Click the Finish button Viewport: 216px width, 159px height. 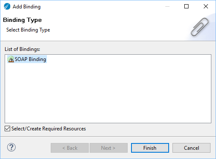click(150, 148)
